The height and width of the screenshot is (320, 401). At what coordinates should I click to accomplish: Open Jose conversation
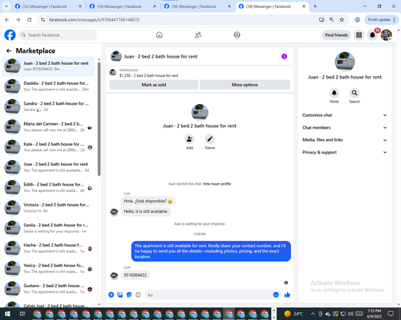tap(48, 167)
